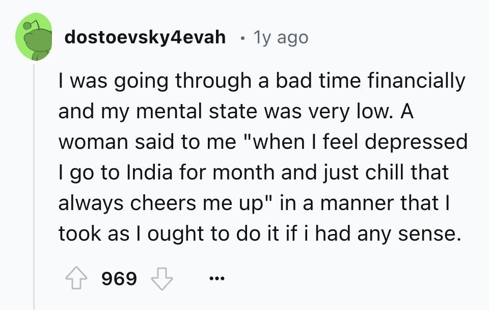489x310 pixels.
Task: Click the comment's first line of text
Action: [262, 81]
